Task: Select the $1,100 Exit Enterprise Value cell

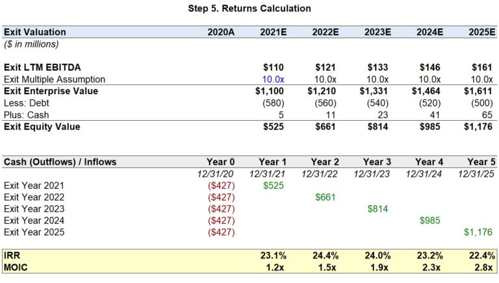Action: point(269,91)
